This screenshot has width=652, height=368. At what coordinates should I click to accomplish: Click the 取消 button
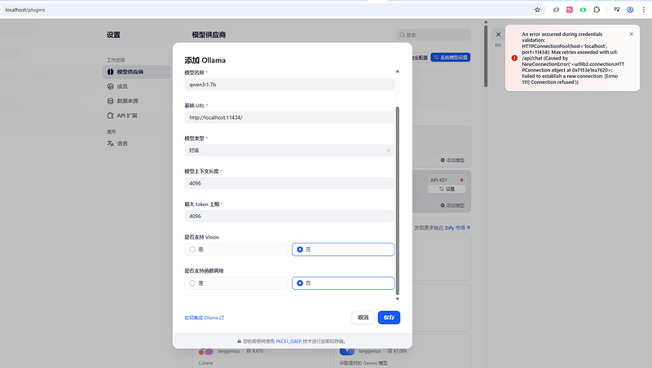363,318
